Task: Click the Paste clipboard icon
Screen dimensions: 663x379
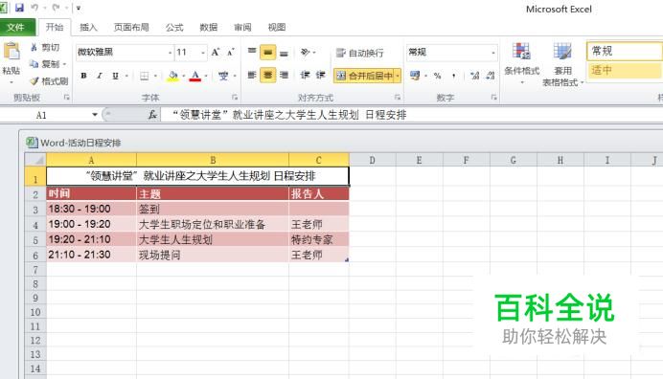Action: click(11, 52)
